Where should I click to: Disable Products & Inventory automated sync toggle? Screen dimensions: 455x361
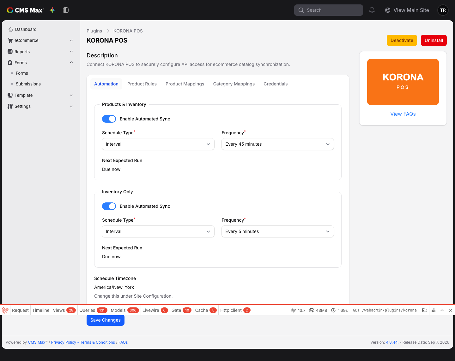(x=109, y=119)
